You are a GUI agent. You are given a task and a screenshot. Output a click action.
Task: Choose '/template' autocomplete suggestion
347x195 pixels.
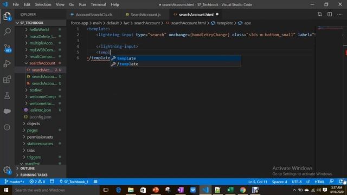tap(176, 64)
